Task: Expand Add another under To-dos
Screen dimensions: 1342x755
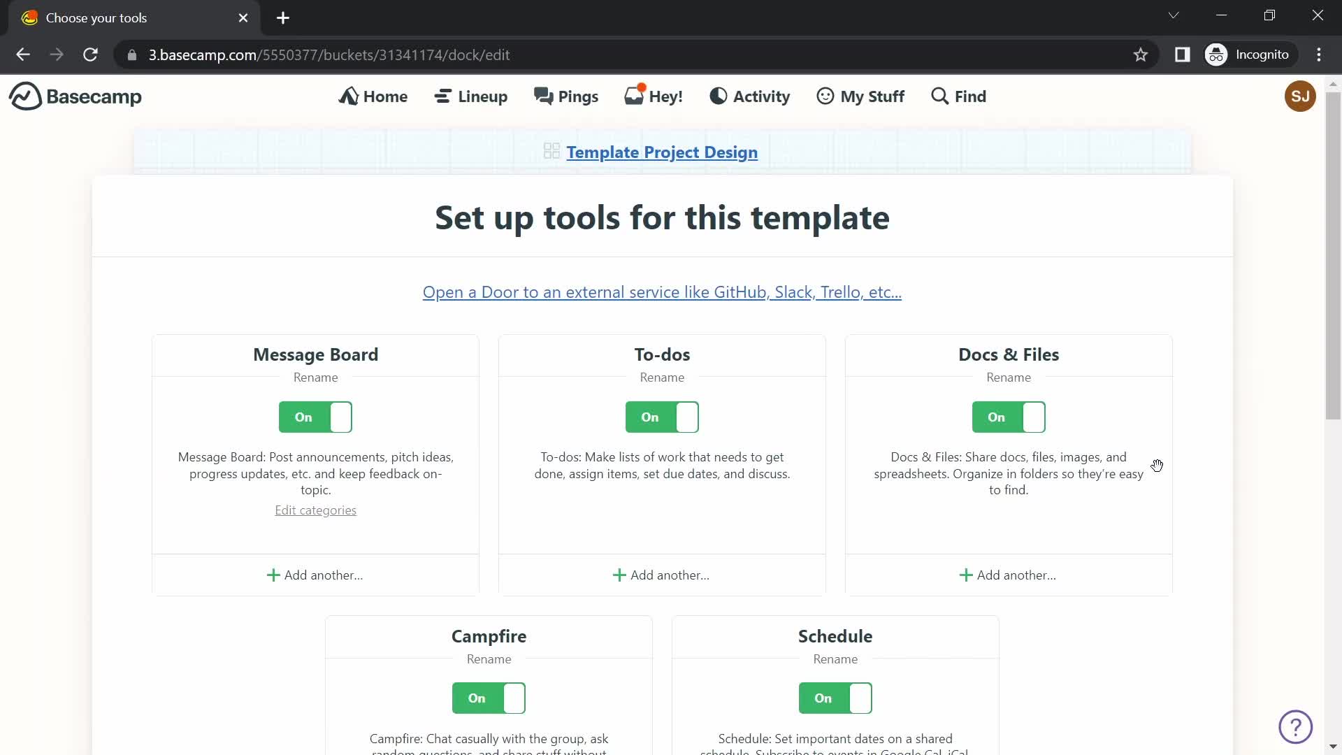Action: pos(662,575)
